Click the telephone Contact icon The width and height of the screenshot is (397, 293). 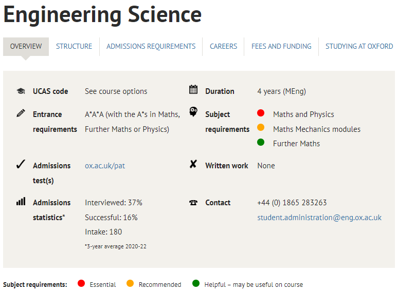pos(193,202)
